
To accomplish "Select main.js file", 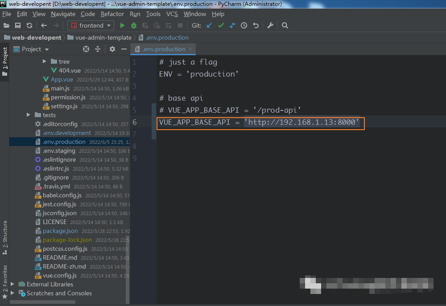I will (60, 88).
